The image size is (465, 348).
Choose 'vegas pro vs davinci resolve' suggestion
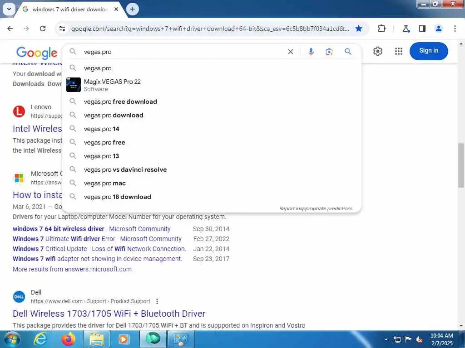212,169
